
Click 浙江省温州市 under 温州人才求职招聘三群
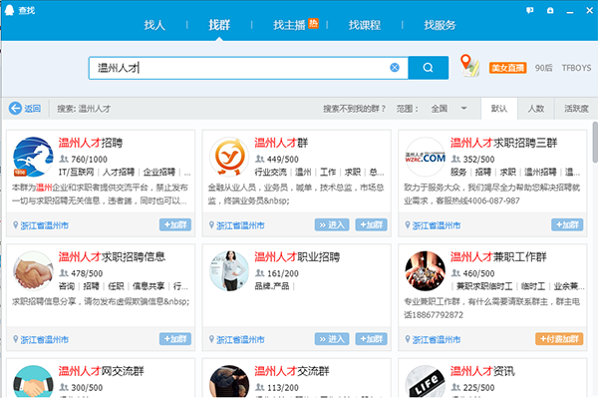[437, 225]
